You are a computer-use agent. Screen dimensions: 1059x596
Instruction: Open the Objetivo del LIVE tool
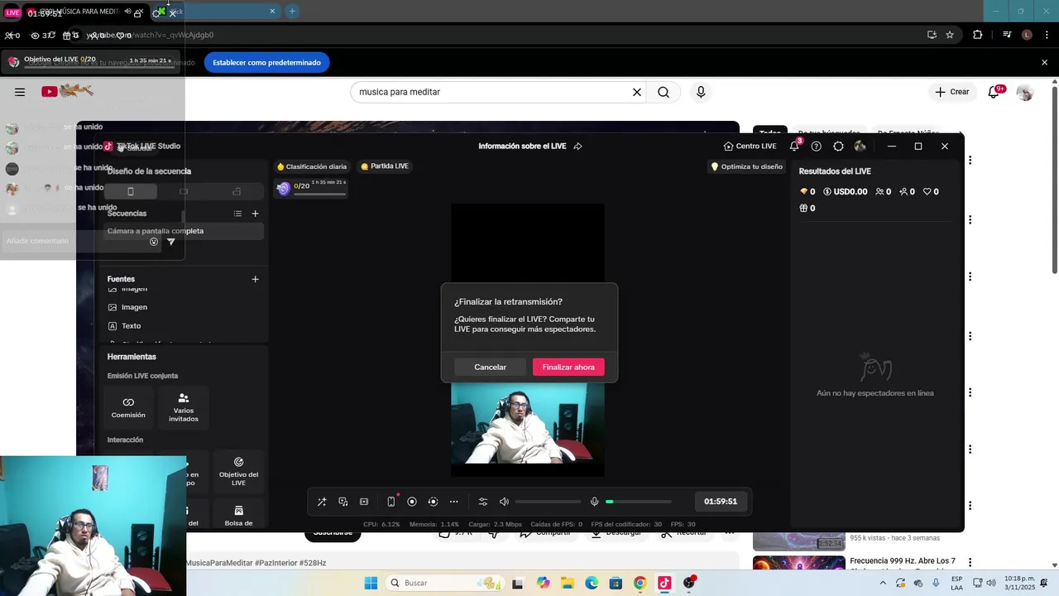coord(238,471)
